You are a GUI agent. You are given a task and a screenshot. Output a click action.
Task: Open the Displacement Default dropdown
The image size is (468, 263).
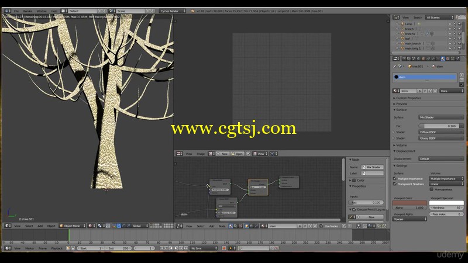pos(441,158)
